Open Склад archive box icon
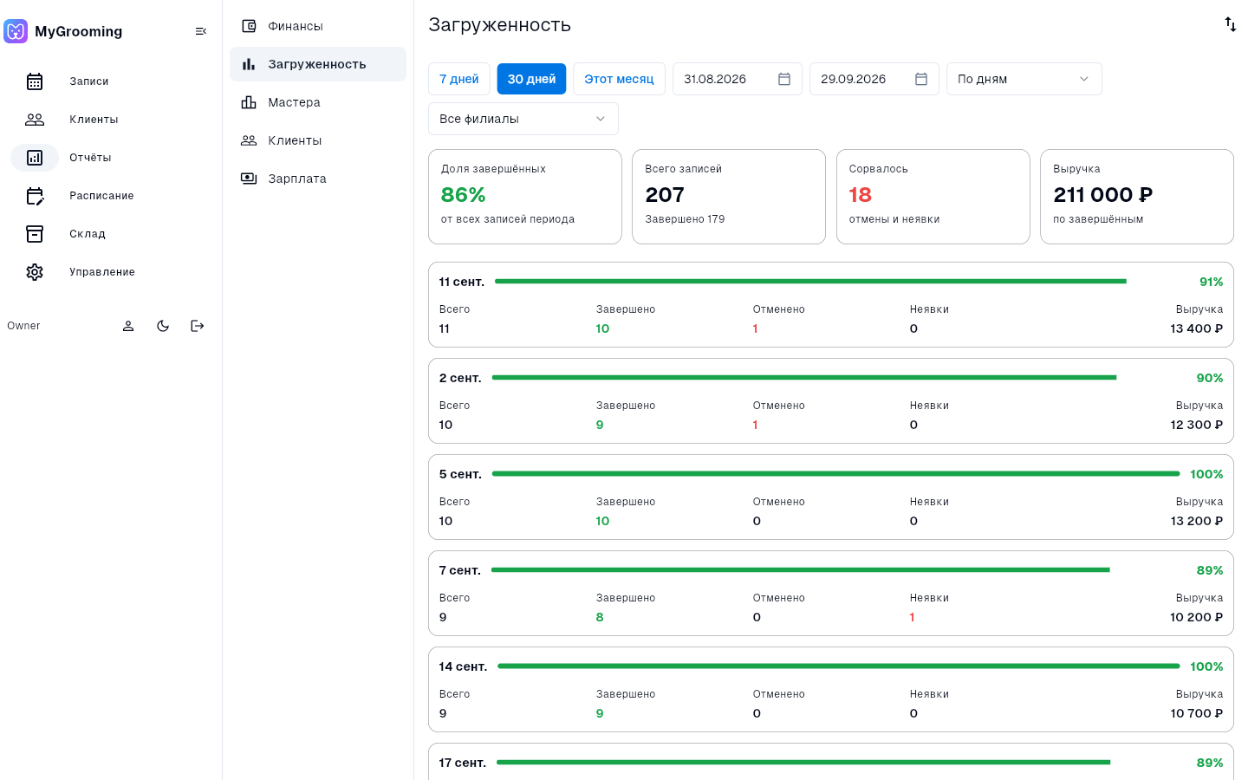 (x=35, y=234)
